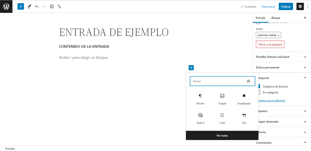The height and width of the screenshot is (151, 311).
Task: Click the magnifier icon in Buscar field
Action: point(248,81)
